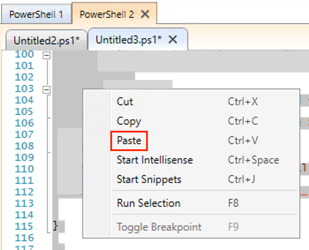Choose Cut from the context menu
The height and width of the screenshot is (250, 309).
click(x=125, y=102)
